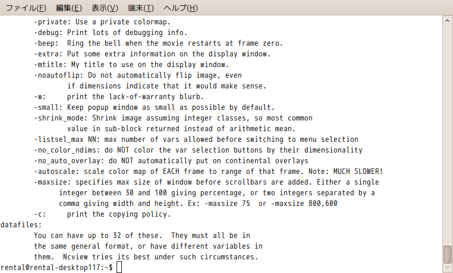This screenshot has height=273, width=453.
Task: Click the "-private:" option text
Action: click(x=52, y=22)
